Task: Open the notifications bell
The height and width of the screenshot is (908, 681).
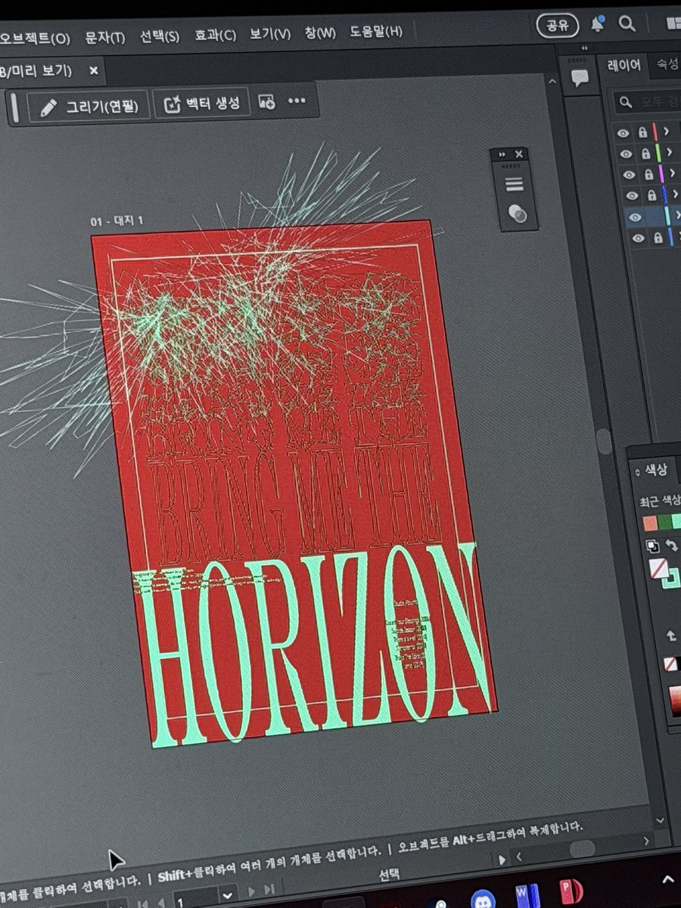Action: 598,24
